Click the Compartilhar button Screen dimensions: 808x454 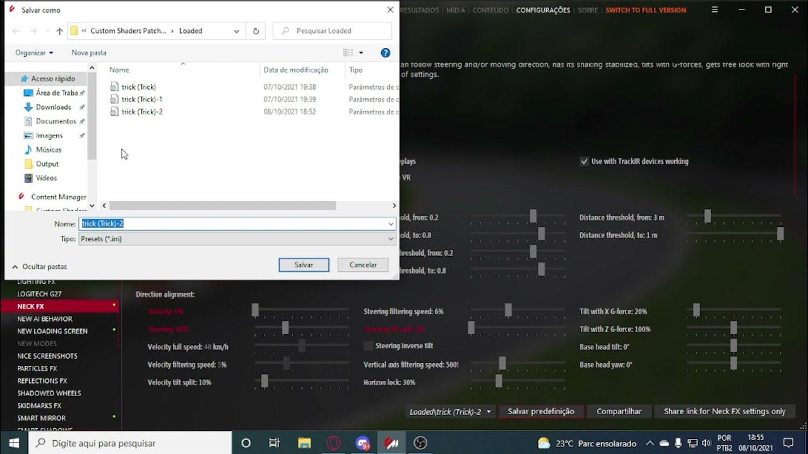[619, 412]
